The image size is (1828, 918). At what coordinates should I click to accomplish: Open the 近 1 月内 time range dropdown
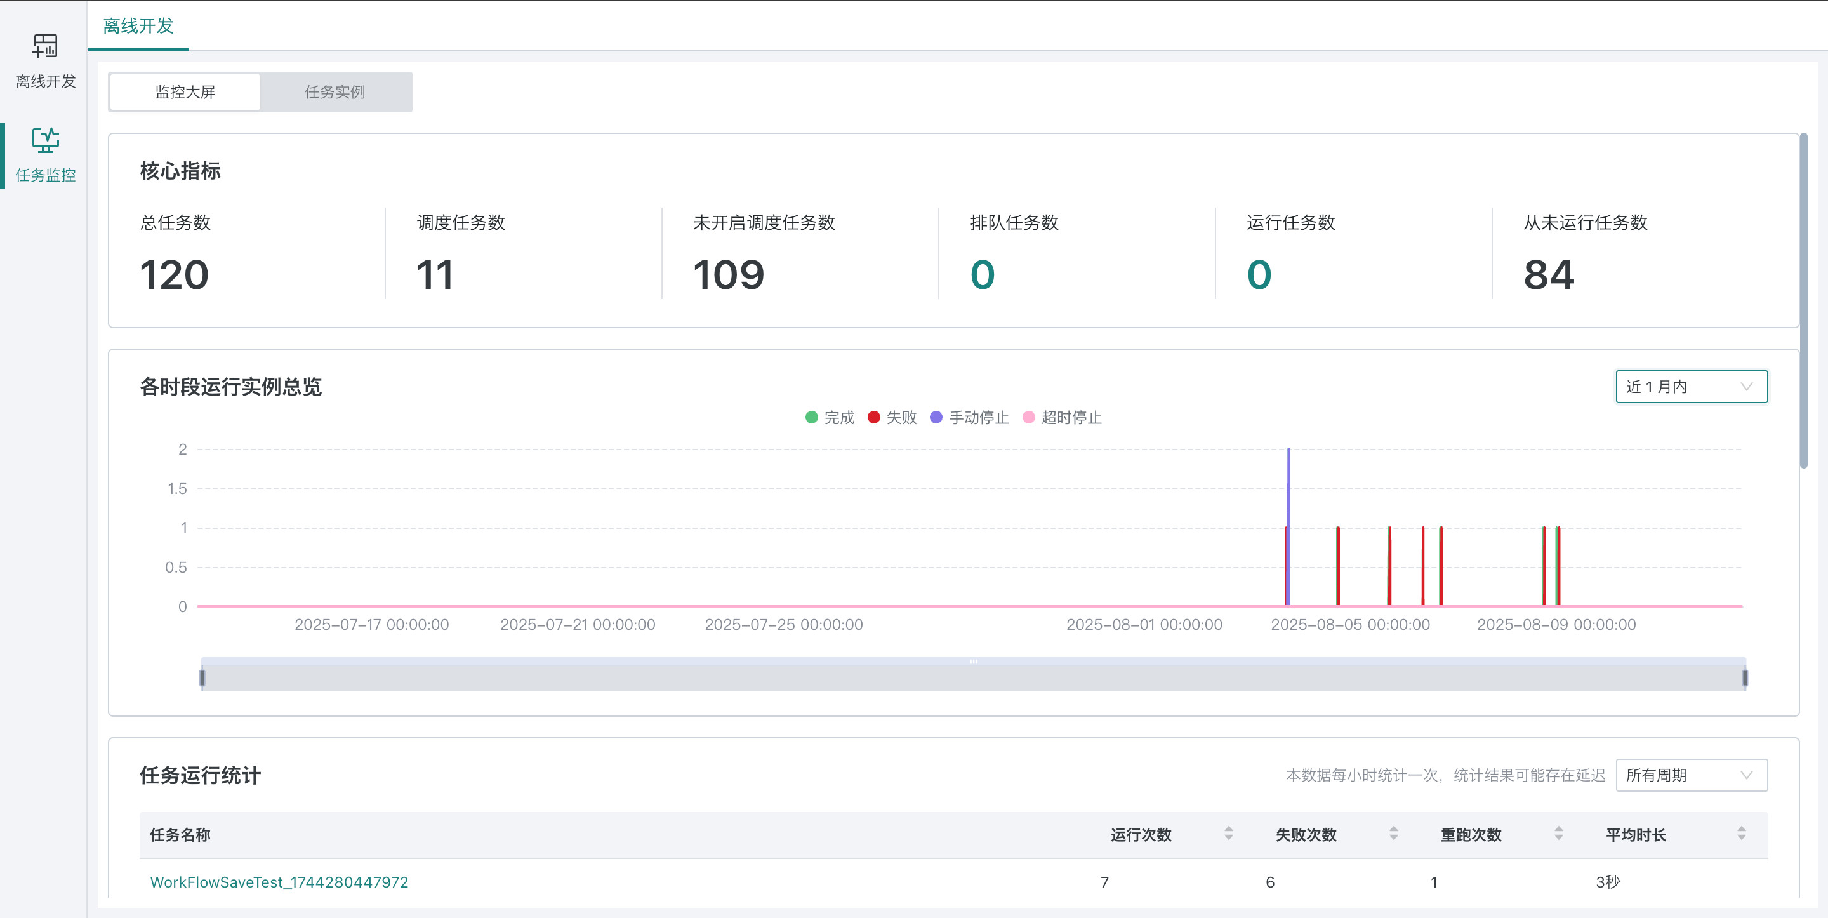tap(1691, 387)
